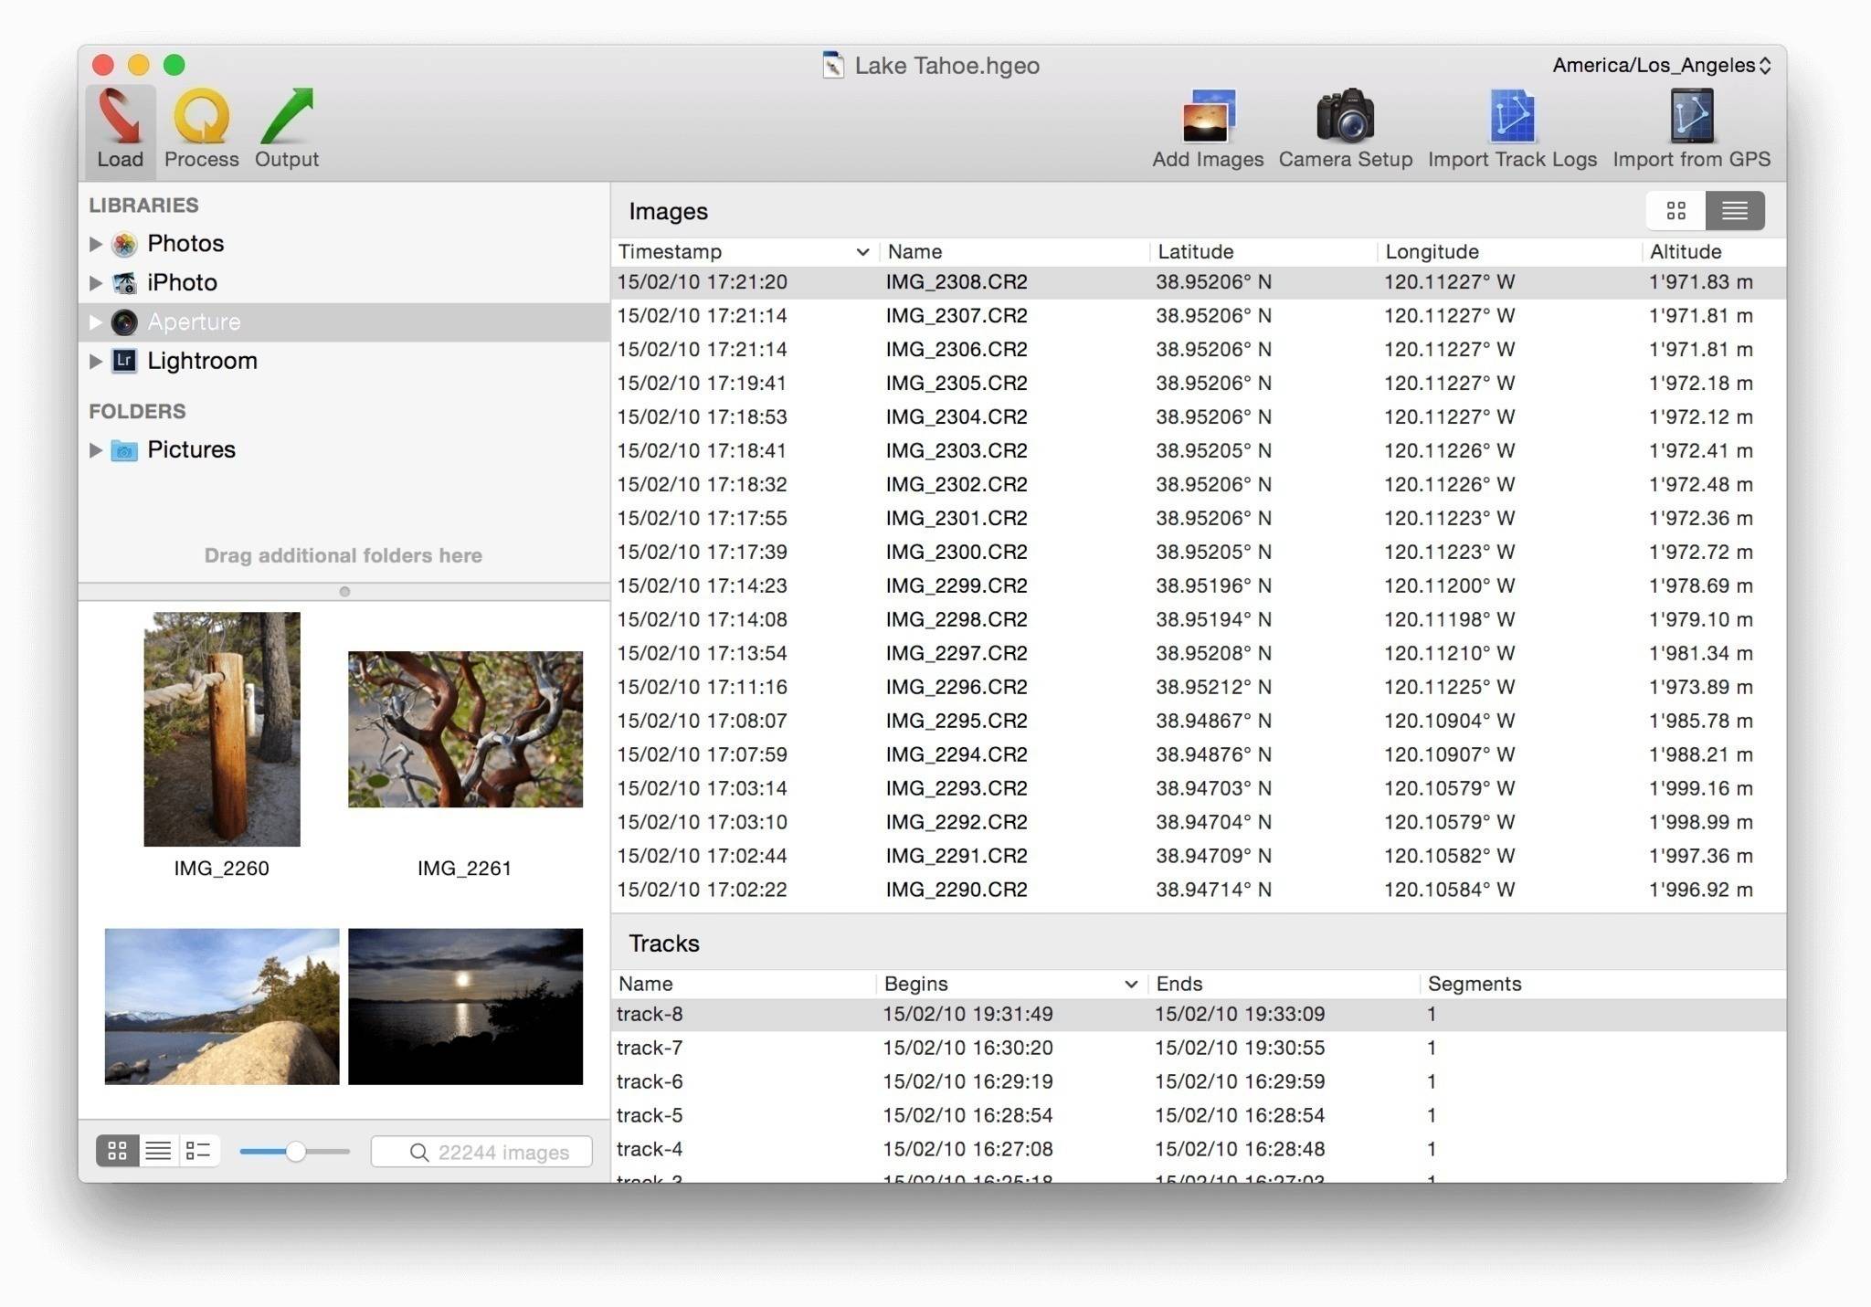Select the IMG_2299.CR2 image row

tap(957, 585)
